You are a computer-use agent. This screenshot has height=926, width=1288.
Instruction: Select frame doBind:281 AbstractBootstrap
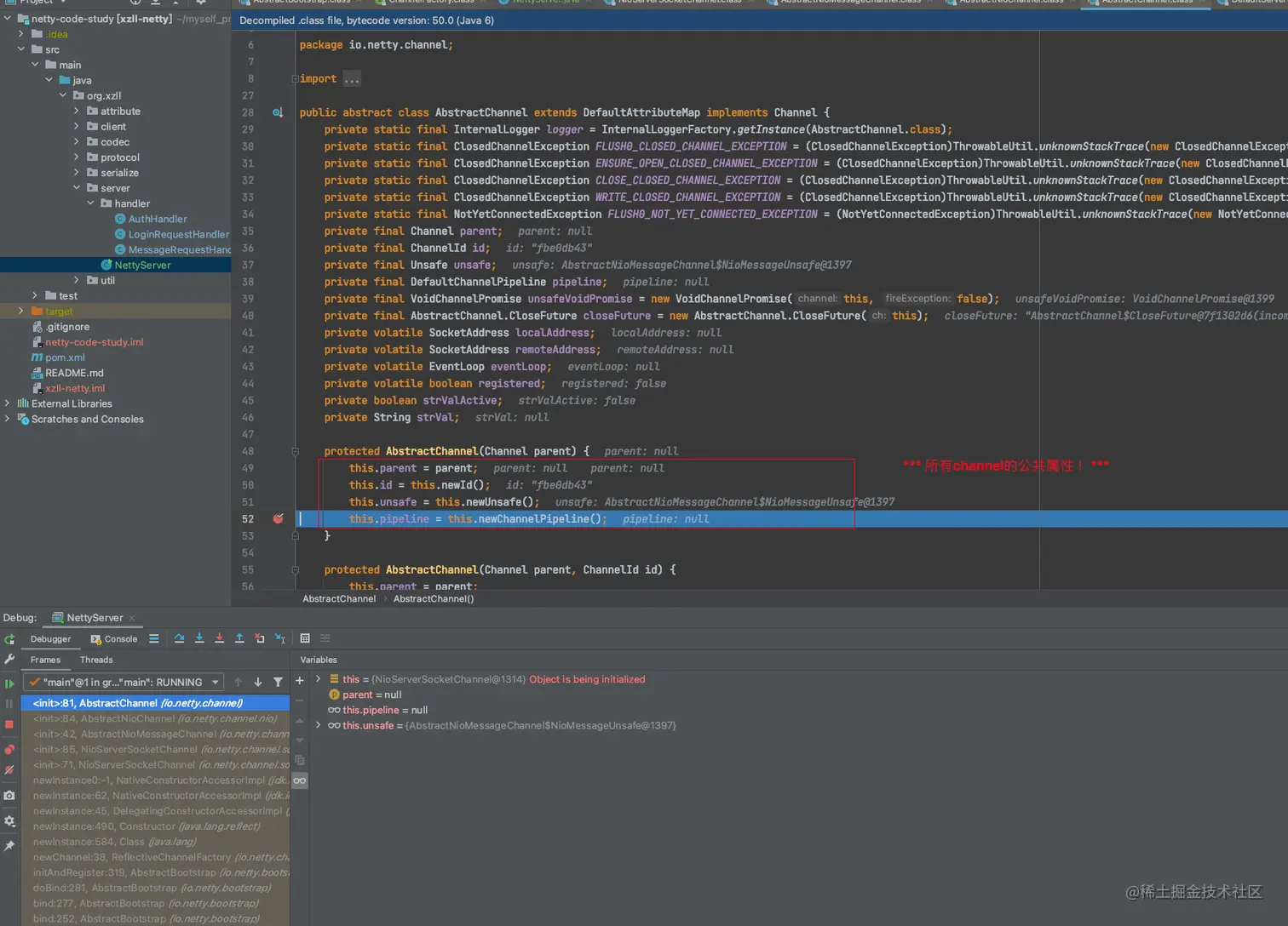click(155, 888)
